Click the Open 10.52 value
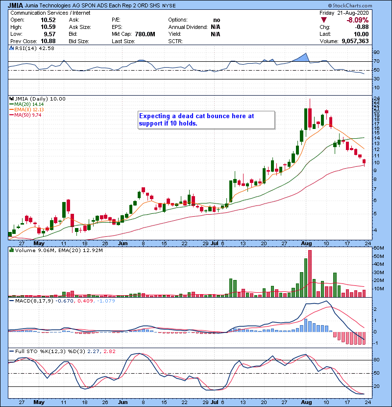 (x=48, y=20)
